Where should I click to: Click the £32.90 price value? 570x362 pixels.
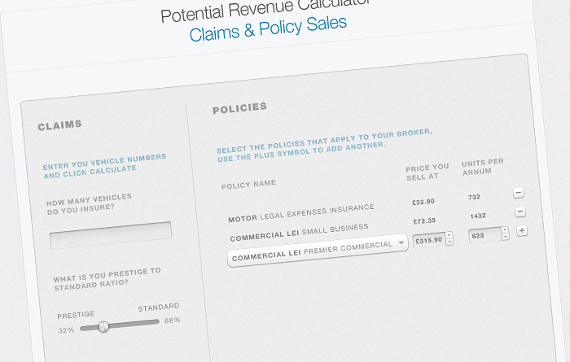[423, 202]
